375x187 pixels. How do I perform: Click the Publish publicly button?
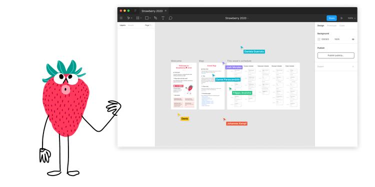click(x=336, y=55)
